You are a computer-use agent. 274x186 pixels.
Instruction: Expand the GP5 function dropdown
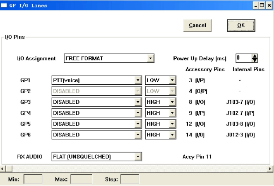click(137, 124)
